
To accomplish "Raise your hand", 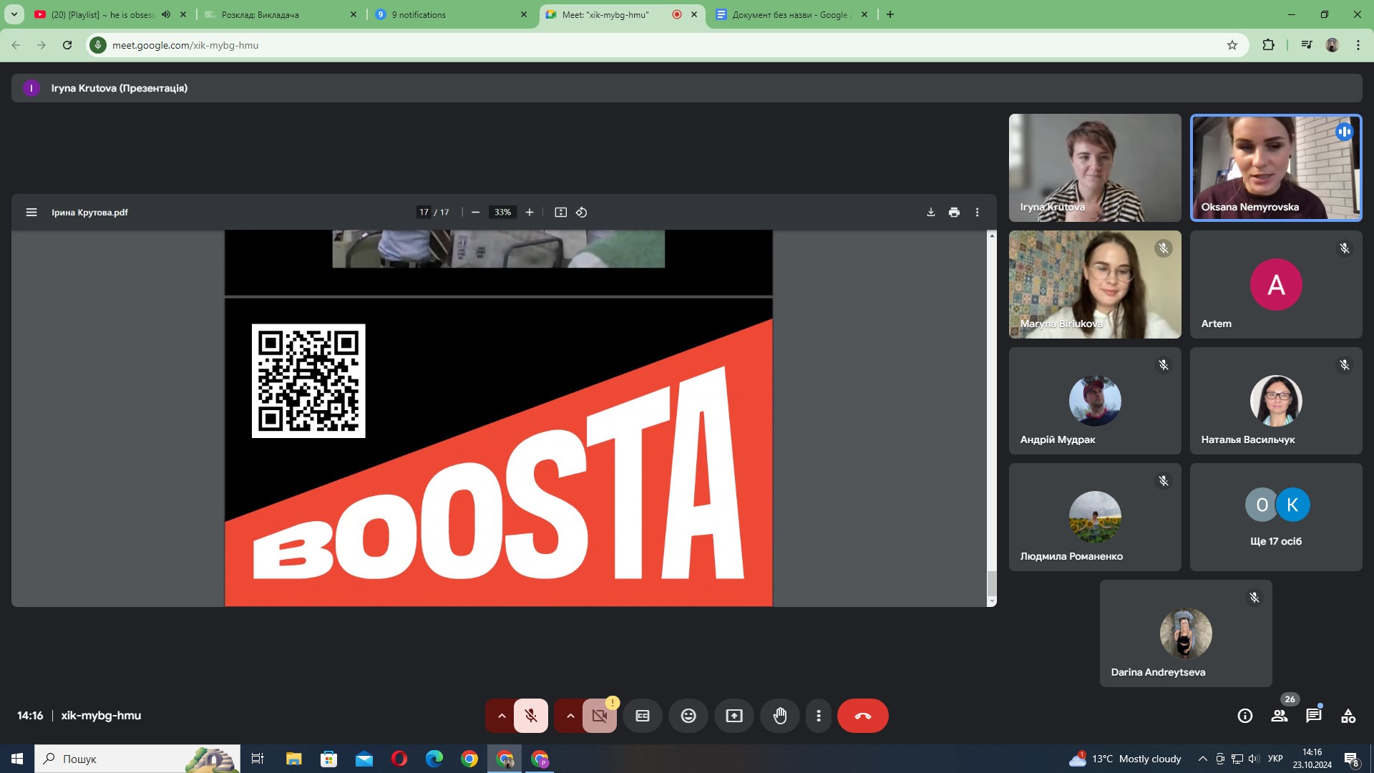I will (x=780, y=716).
